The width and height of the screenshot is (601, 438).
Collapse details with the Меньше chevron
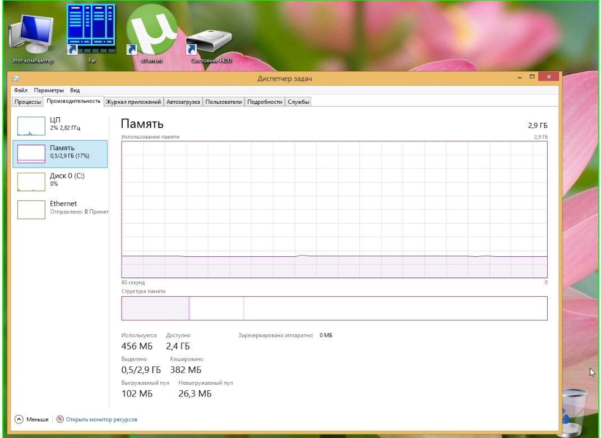[19, 419]
